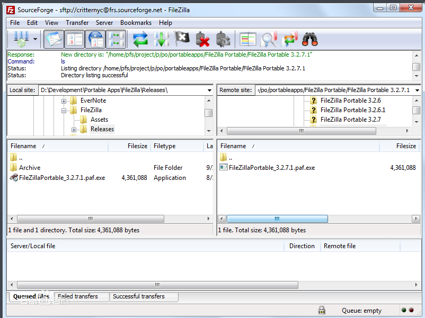Switch to Queued files tab
This screenshot has height=318, width=425.
point(31,296)
